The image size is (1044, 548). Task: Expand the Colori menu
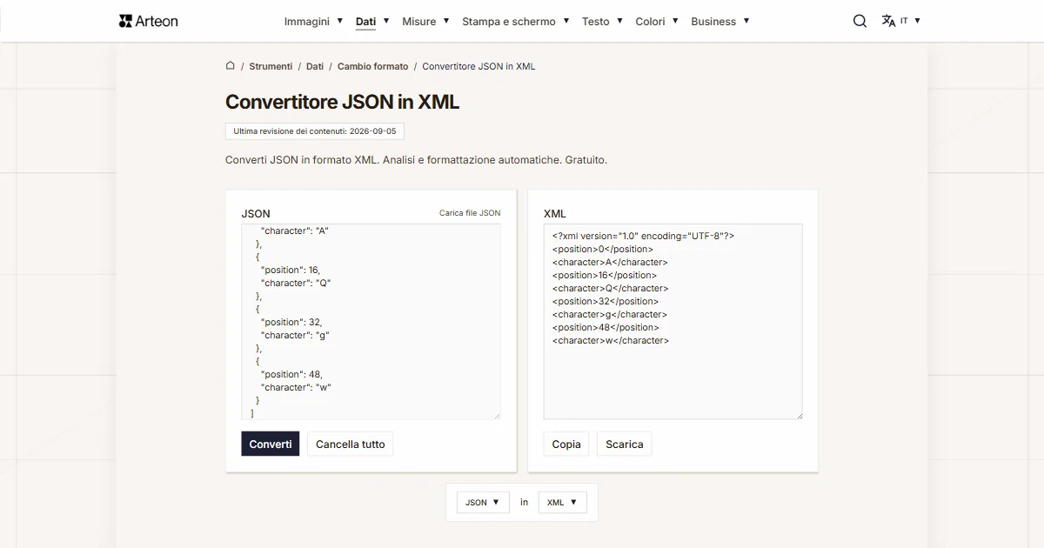click(657, 21)
